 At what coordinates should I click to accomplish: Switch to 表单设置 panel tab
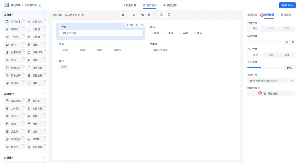(x=269, y=15)
